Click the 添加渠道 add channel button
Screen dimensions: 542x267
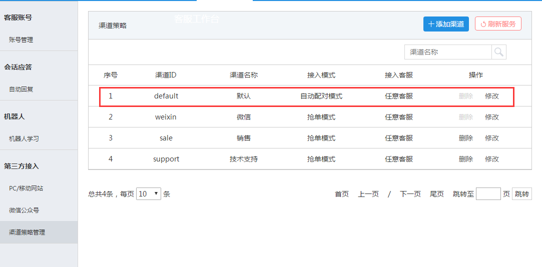click(x=445, y=24)
